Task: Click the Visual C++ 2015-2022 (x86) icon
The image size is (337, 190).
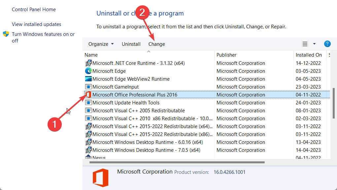Action: [88, 134]
